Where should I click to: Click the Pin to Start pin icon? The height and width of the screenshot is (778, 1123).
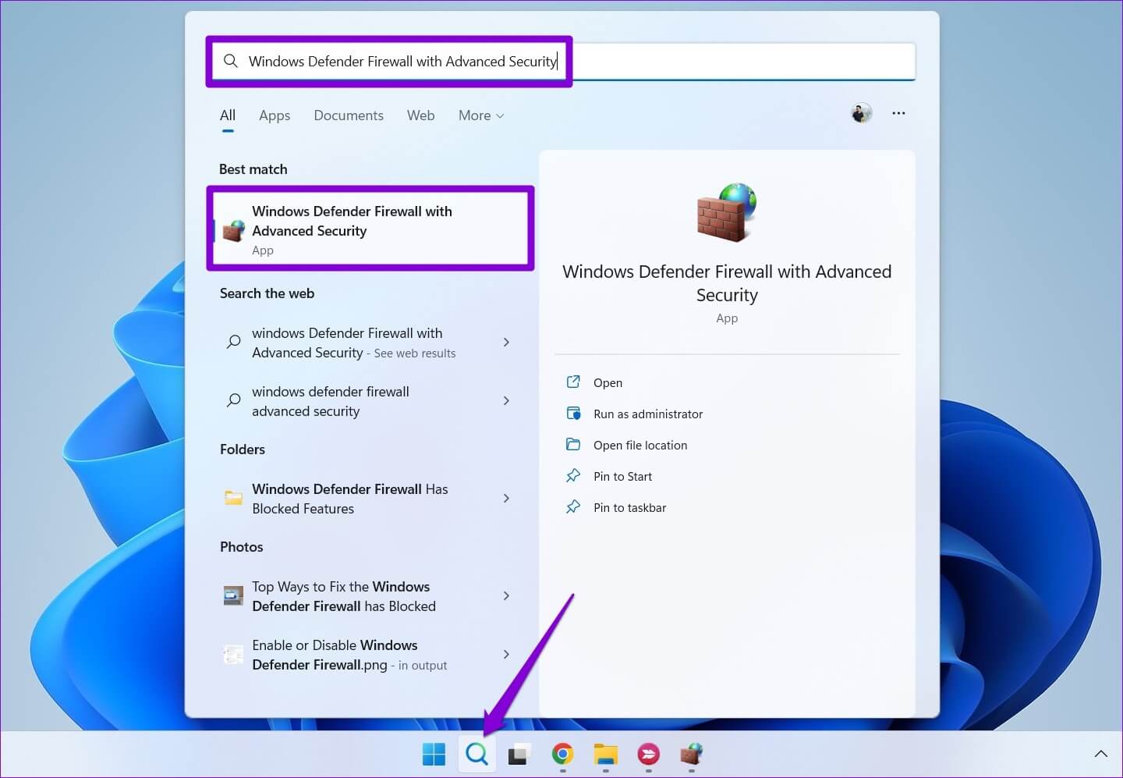(573, 475)
